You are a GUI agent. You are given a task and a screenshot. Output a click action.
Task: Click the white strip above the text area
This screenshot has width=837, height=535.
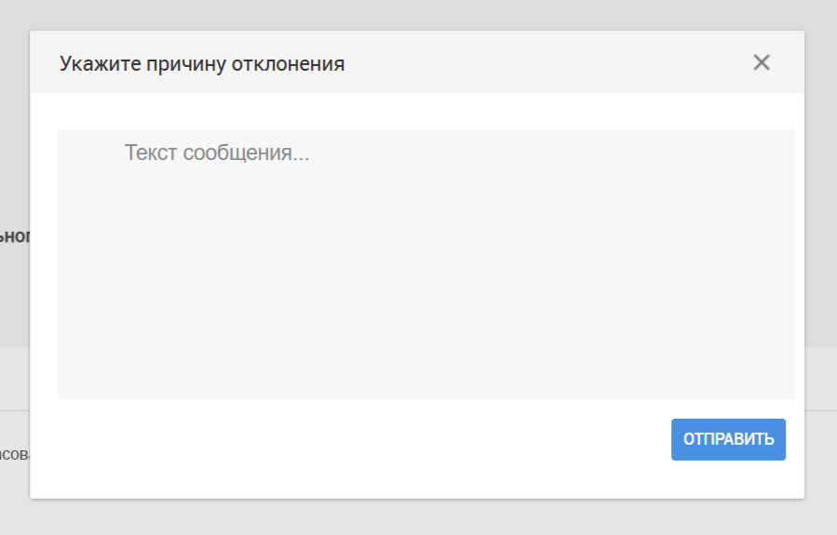[x=417, y=112]
